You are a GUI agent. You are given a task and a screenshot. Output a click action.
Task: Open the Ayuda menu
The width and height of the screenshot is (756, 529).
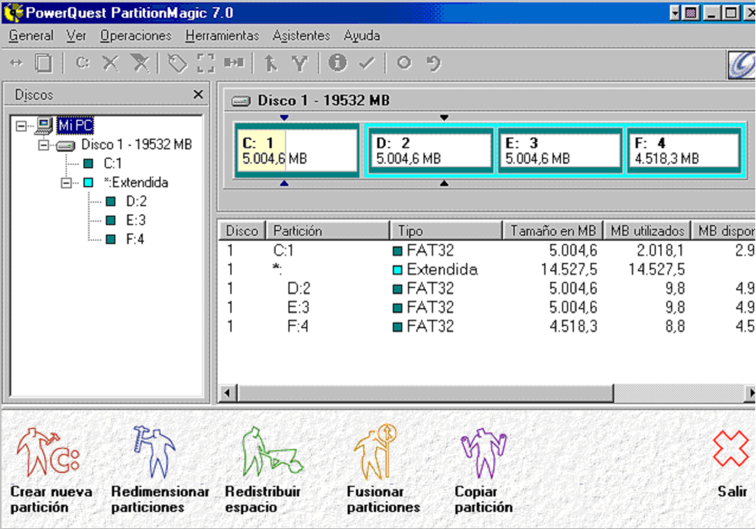click(362, 36)
